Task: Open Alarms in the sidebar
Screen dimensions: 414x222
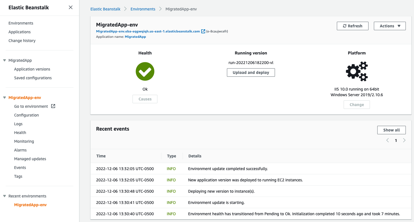Action: pos(20,150)
